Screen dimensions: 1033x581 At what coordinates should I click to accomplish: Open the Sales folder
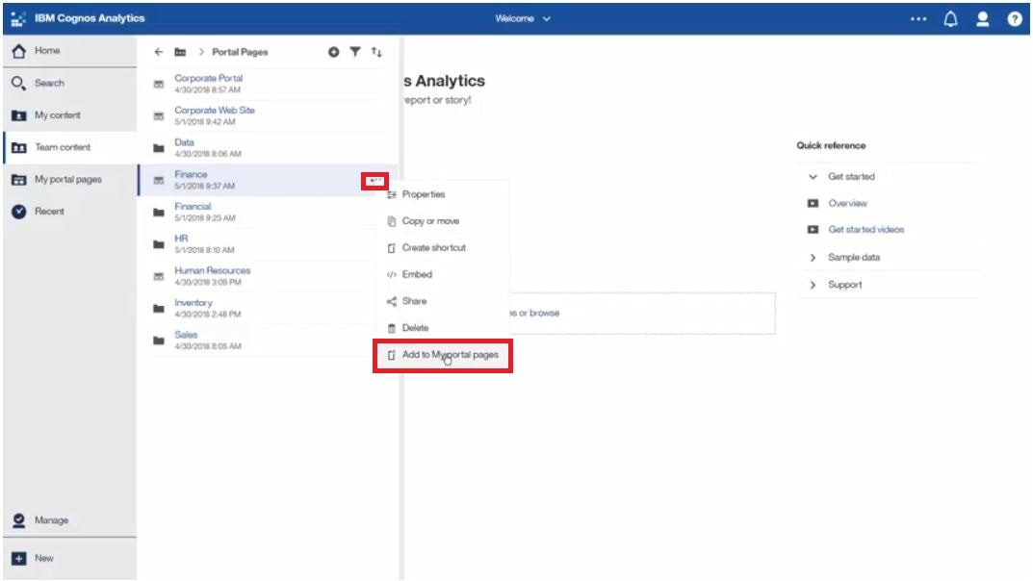(x=186, y=335)
